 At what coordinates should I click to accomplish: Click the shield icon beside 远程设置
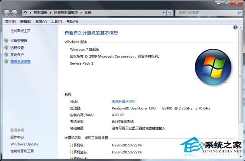tap(6, 48)
